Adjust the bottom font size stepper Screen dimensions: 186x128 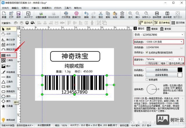tap(182, 59)
